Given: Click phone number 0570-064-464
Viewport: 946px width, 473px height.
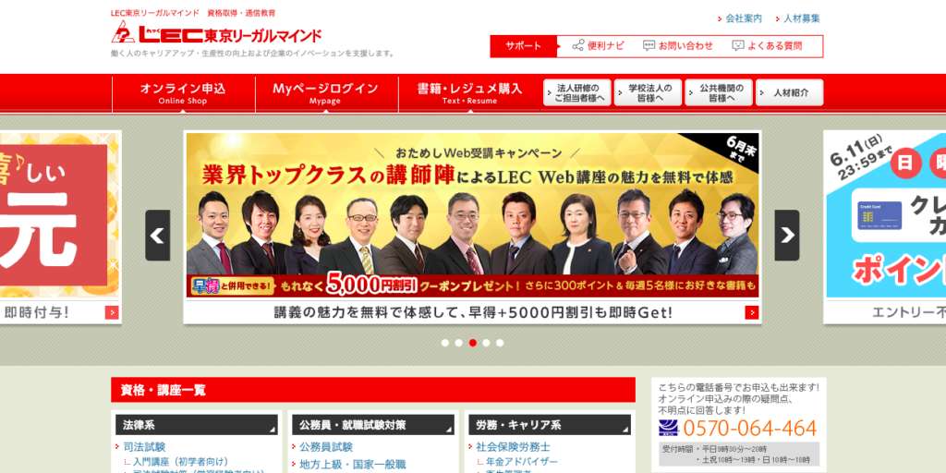Looking at the screenshot, I should click(750, 429).
